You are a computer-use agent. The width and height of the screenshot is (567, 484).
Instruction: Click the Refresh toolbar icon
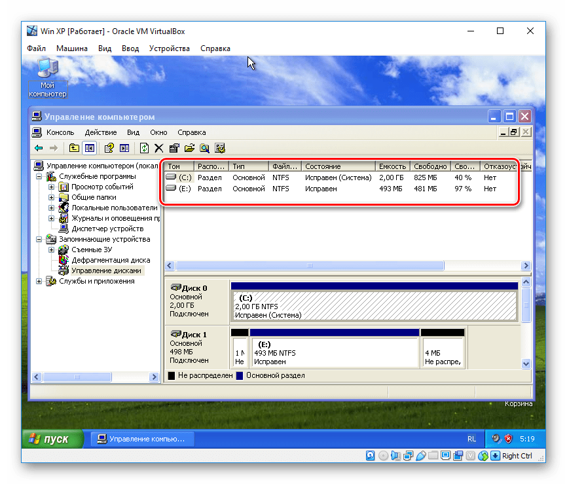click(144, 148)
